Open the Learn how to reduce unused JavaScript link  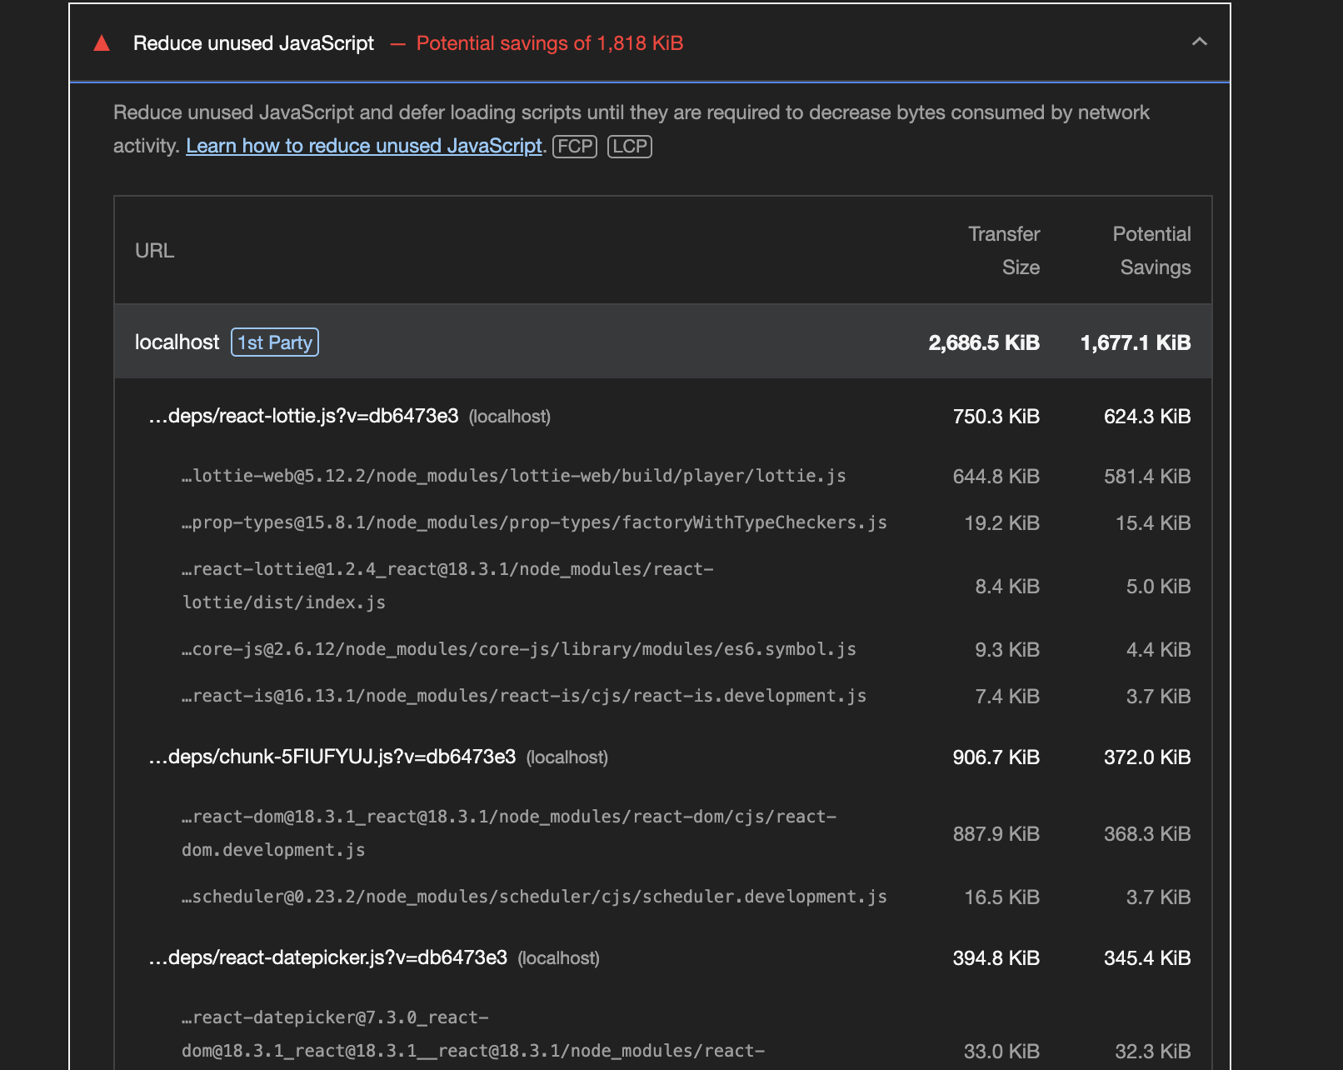[364, 146]
